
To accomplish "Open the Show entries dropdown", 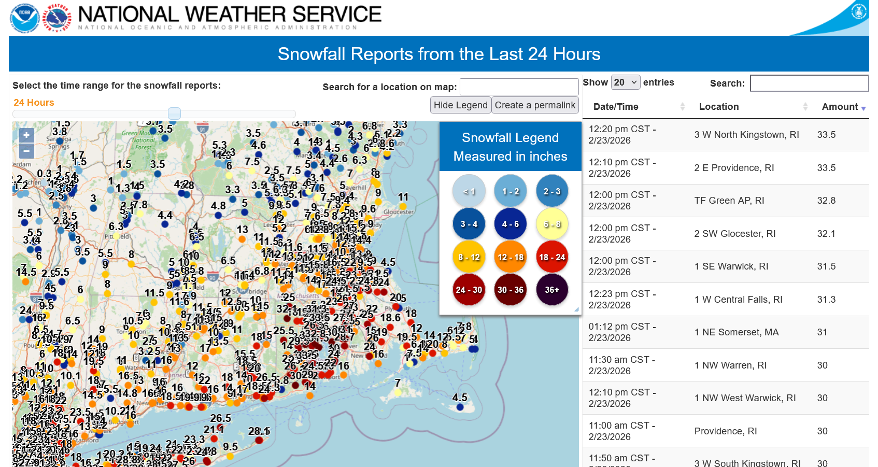I will click(x=626, y=82).
